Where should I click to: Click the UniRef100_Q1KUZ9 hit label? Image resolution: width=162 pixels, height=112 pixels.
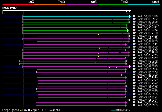(x=145, y=58)
